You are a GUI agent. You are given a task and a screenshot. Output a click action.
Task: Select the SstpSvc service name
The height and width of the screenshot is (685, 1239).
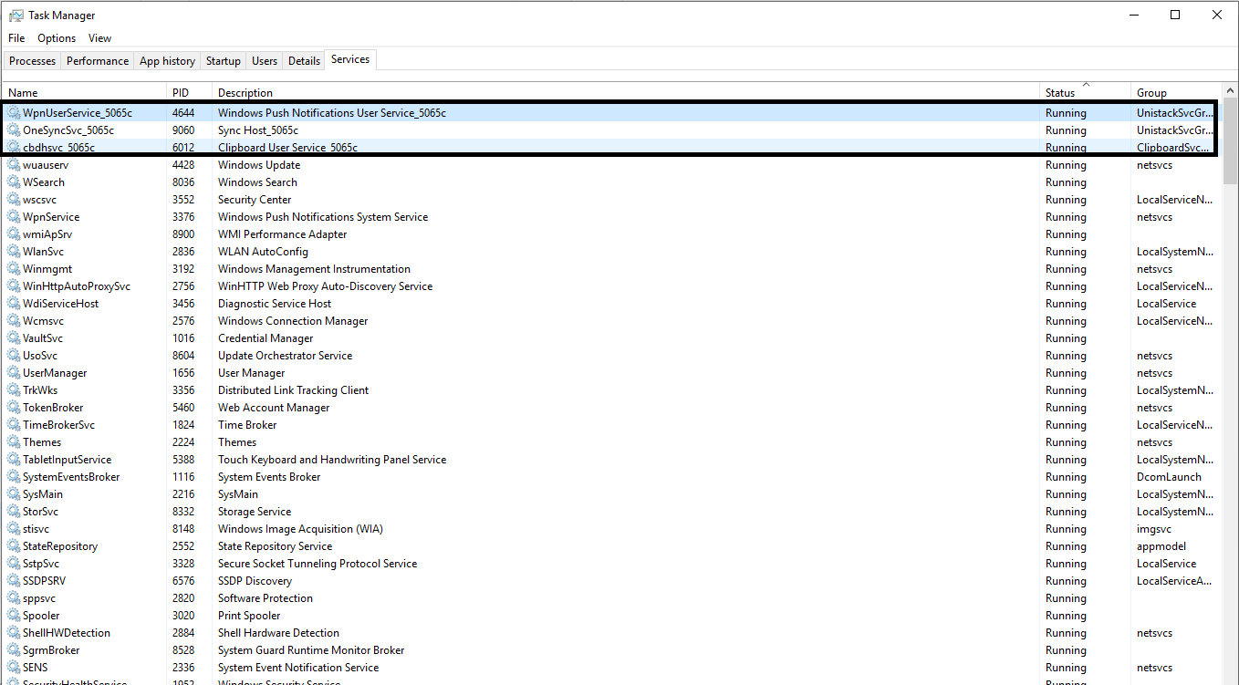tap(41, 564)
